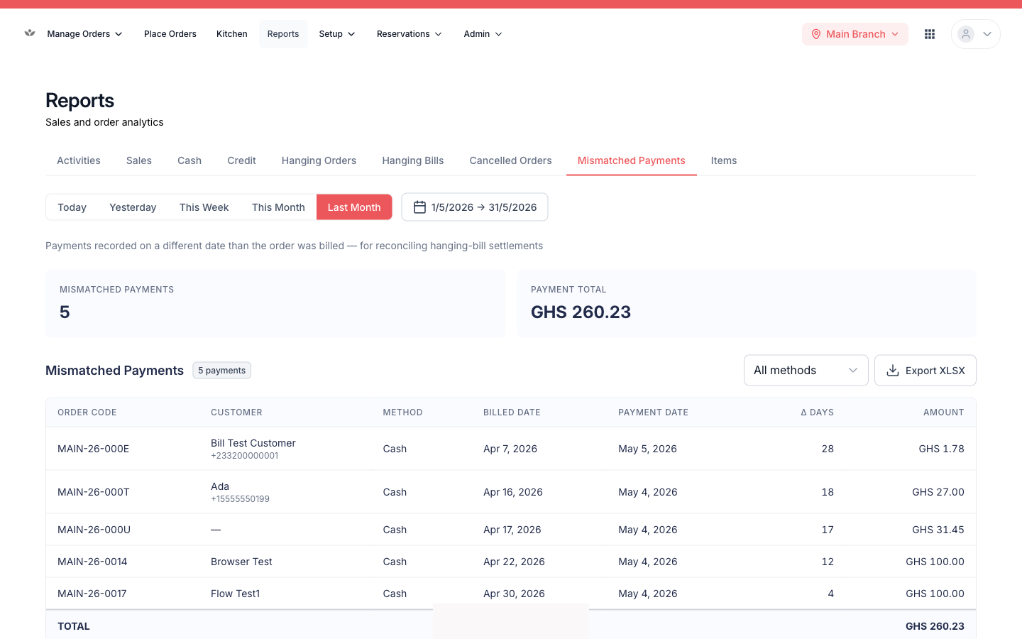
Task: Click the Billed Date column header
Action: [x=512, y=413]
